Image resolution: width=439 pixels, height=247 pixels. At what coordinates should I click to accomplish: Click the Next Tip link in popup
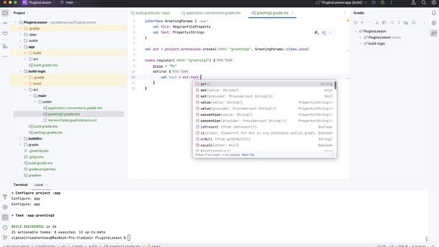248,155
